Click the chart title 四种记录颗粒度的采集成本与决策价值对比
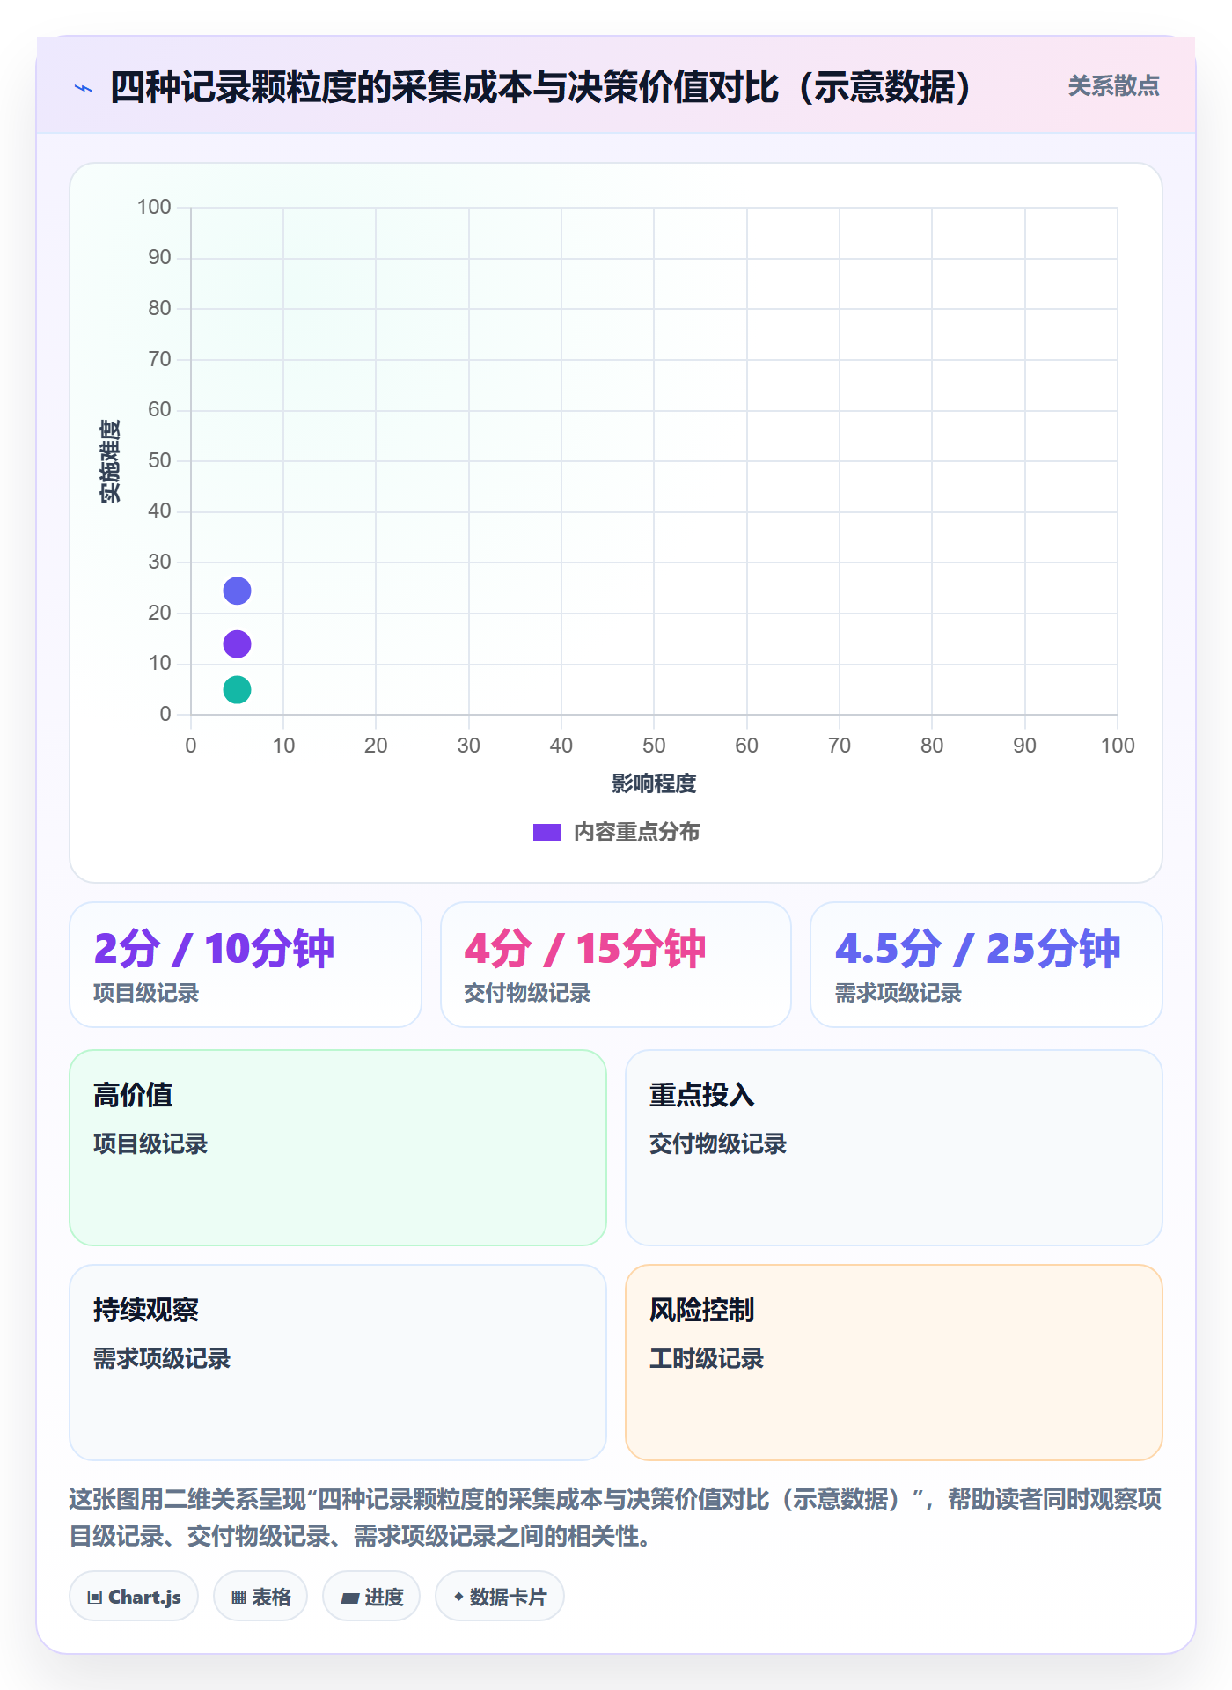 click(x=540, y=87)
